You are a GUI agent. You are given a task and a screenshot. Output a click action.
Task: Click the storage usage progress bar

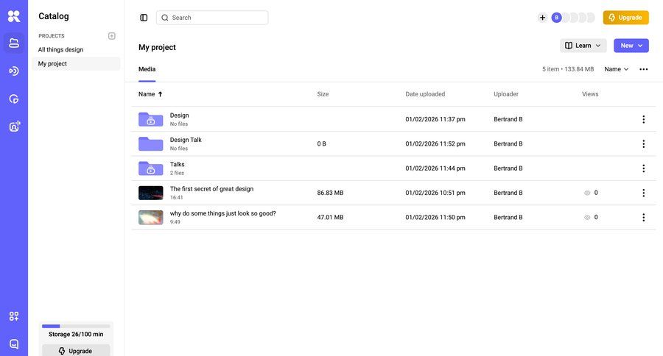tap(76, 326)
